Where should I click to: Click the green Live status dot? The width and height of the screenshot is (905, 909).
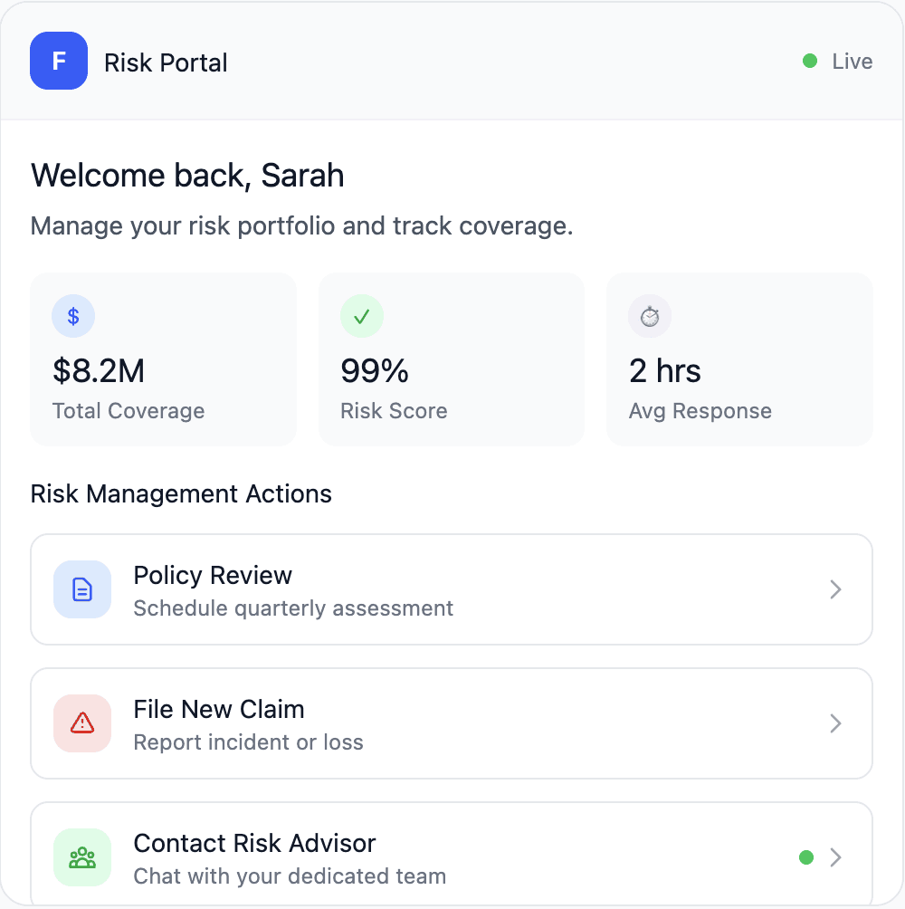point(810,62)
